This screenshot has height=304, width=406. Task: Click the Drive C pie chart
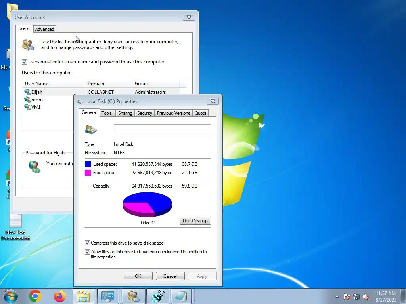[147, 204]
